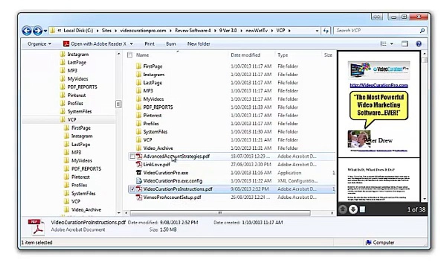Click the navigation pane scrollbar thumb

(119, 104)
